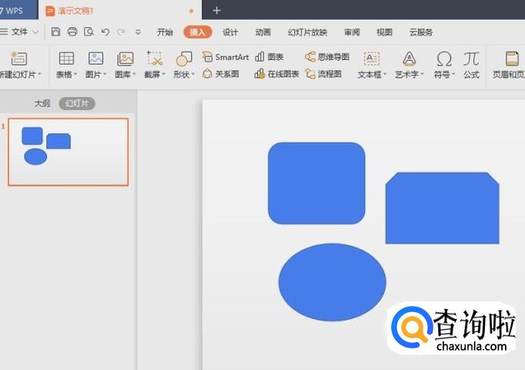Expand the 文本框 dropdown
This screenshot has width=525, height=370.
(385, 74)
